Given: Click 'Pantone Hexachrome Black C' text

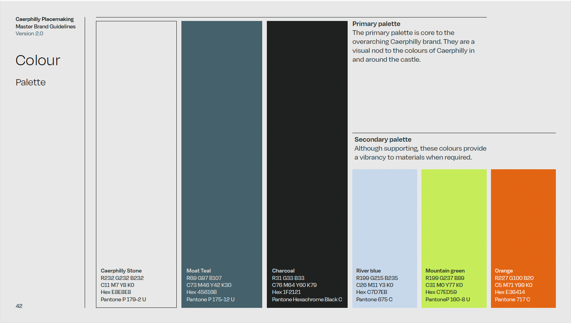Looking at the screenshot, I should 307,299.
